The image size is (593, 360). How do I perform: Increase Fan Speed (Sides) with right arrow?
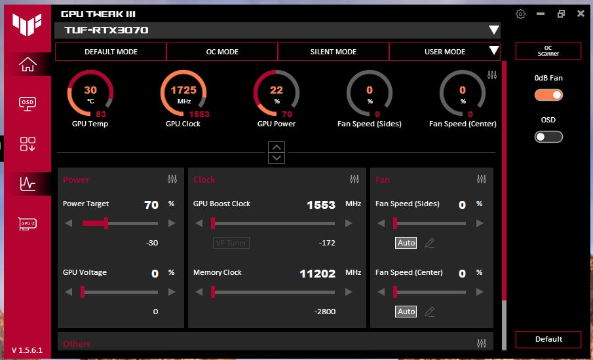coord(480,223)
